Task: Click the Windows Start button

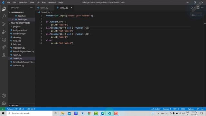Action: point(3,113)
